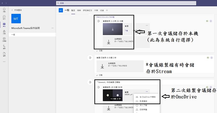Return to 所有團隊 (all teams)
This screenshot has height=113, width=217.
(17, 10)
